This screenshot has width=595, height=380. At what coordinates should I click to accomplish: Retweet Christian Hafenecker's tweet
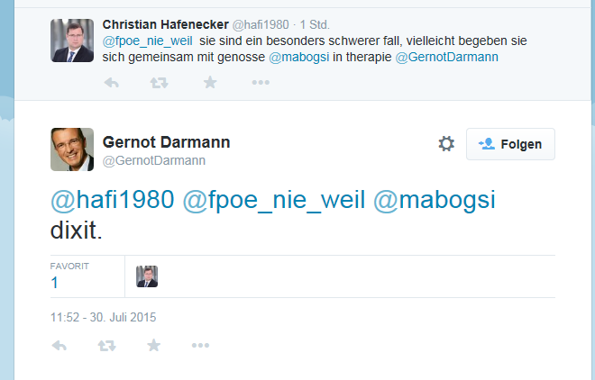(160, 83)
